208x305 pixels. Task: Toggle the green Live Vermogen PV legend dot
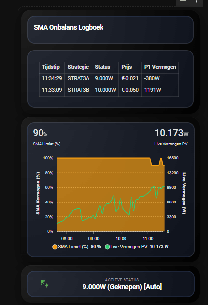(x=107, y=247)
